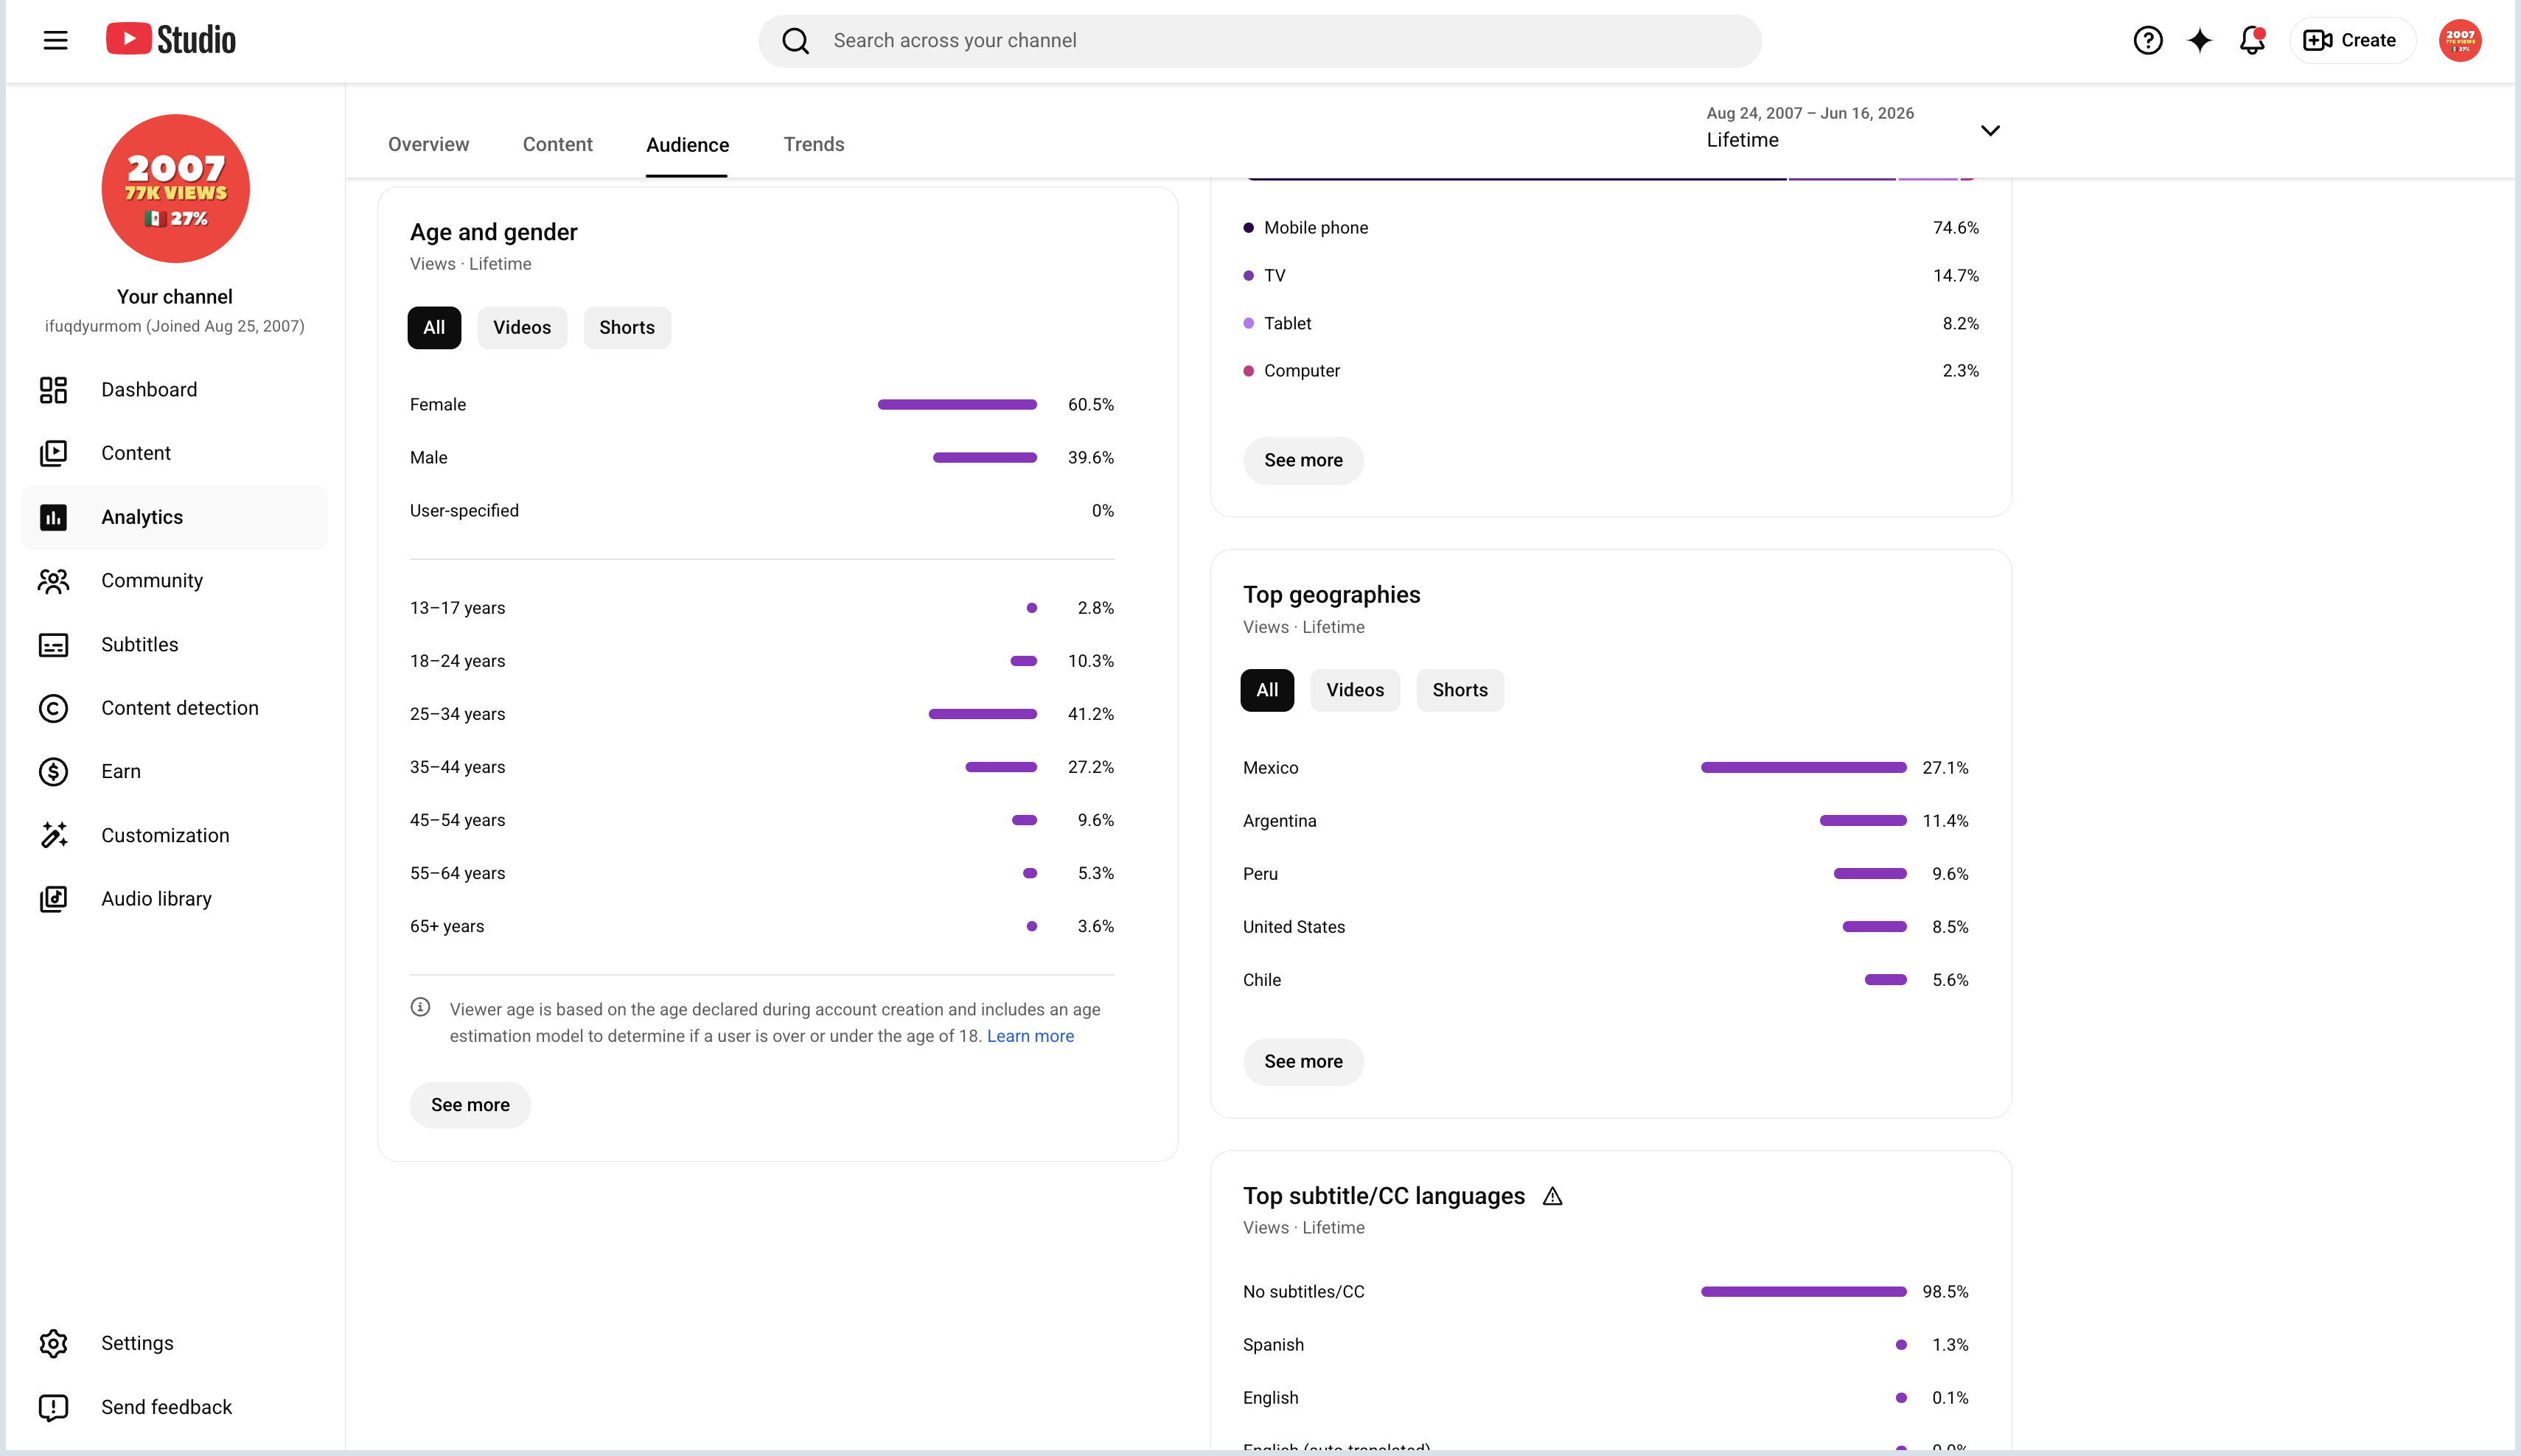Click the Content sidebar icon
Screen dimensions: 2521x1456
pyautogui.click(x=53, y=453)
